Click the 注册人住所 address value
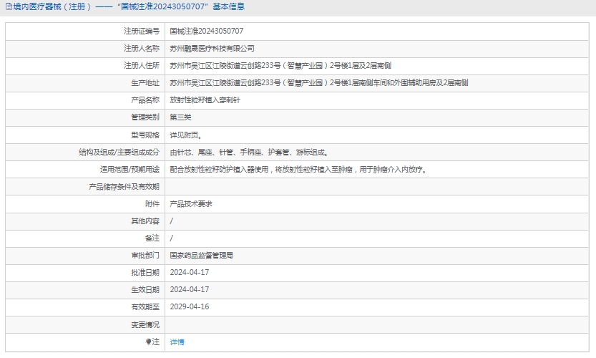This screenshot has width=596, height=358. 290,66
